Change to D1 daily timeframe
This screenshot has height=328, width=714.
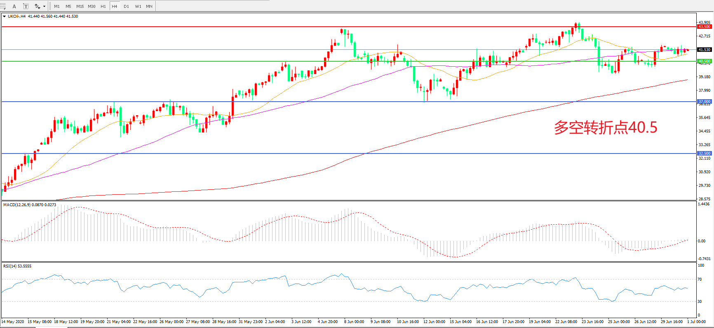pos(126,6)
